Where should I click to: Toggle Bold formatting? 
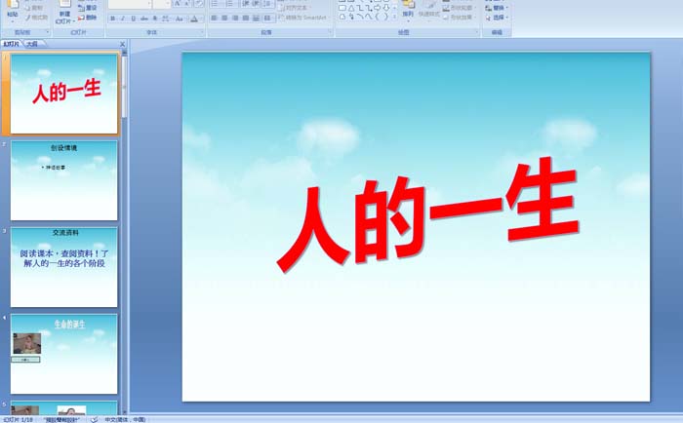pyautogui.click(x=113, y=19)
